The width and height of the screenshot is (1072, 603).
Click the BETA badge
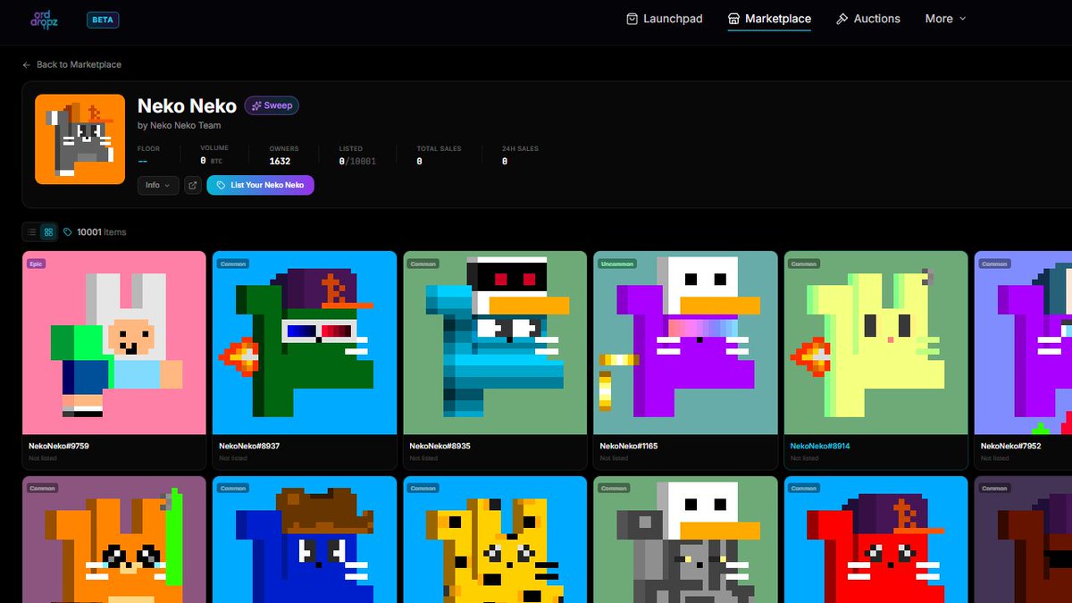tap(103, 19)
